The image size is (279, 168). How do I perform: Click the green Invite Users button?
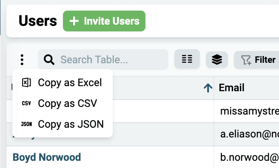click(x=104, y=21)
